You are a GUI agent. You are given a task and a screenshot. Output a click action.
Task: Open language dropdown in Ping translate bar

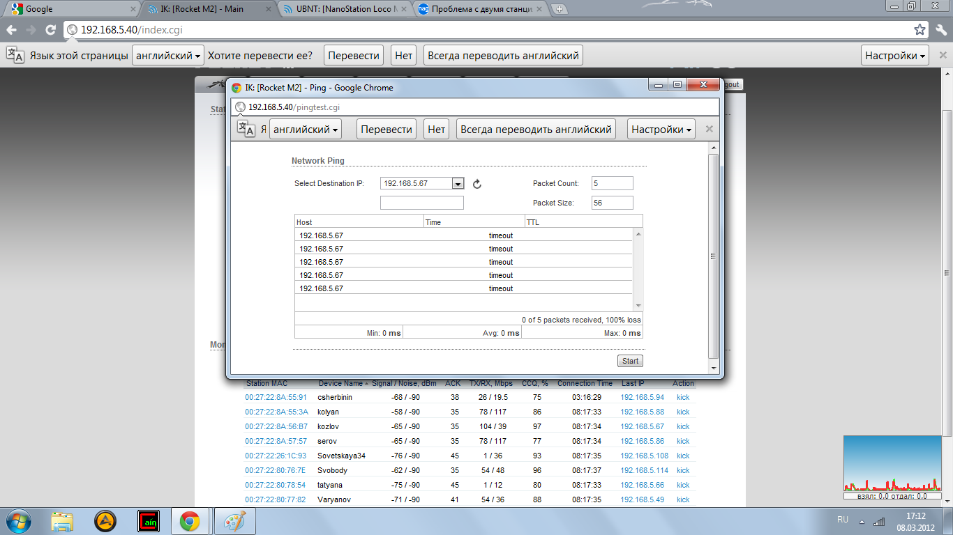tap(306, 129)
